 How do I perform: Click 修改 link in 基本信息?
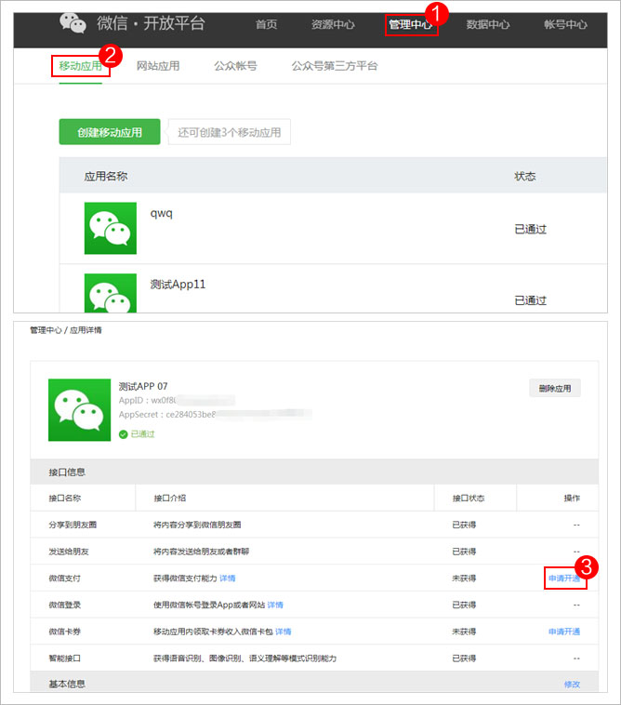point(572,685)
